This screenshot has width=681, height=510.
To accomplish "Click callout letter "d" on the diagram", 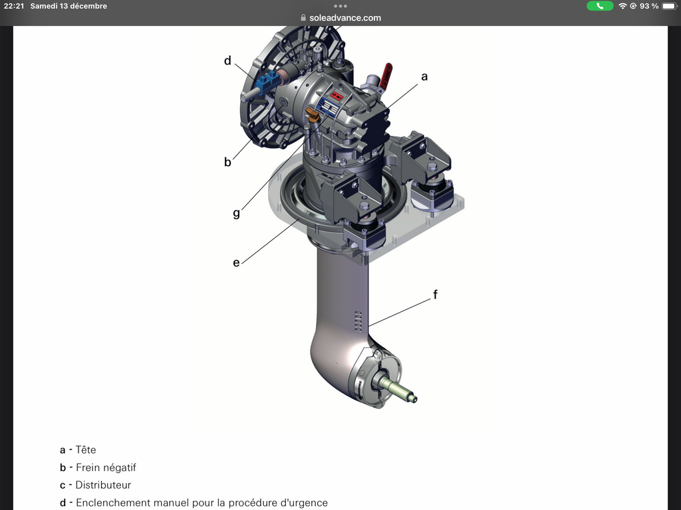I will tap(227, 61).
